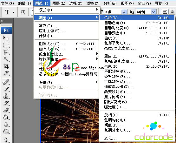The image size is (176, 143).
Task: Choose 色阶(L) Levels command
Action: (137, 18)
